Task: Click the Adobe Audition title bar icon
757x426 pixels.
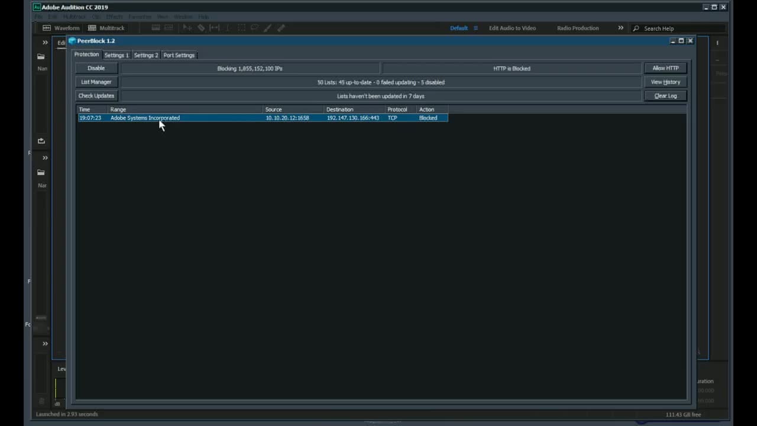Action: coord(37,7)
